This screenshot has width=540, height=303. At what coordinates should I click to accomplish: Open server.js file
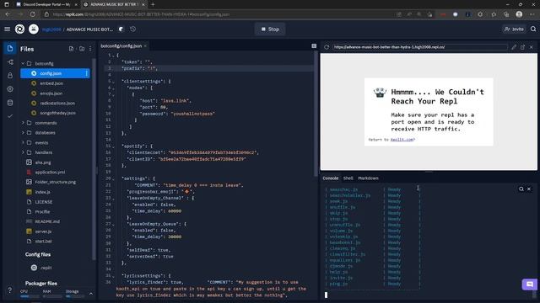43,231
